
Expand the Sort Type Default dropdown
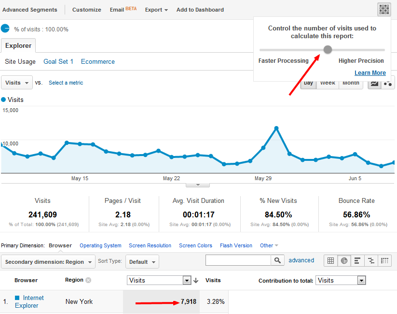coord(142,262)
